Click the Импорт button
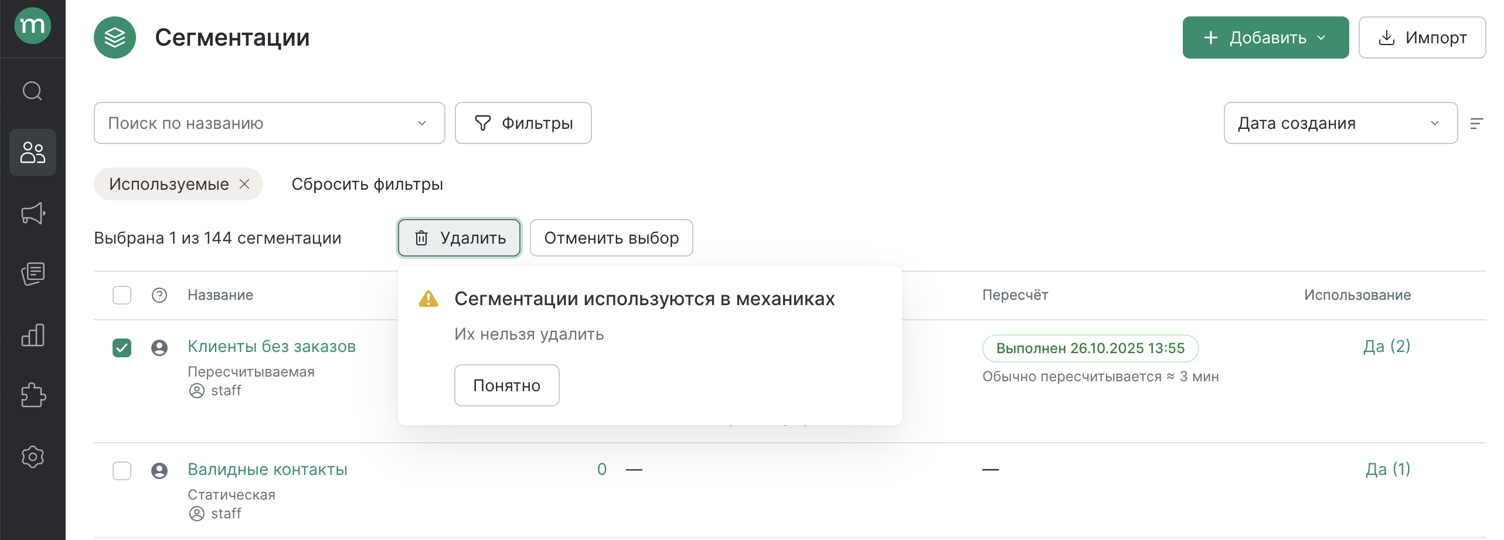This screenshot has height=540, width=1504. pos(1422,37)
